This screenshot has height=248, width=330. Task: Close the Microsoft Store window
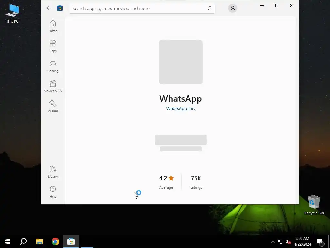coord(291,5)
